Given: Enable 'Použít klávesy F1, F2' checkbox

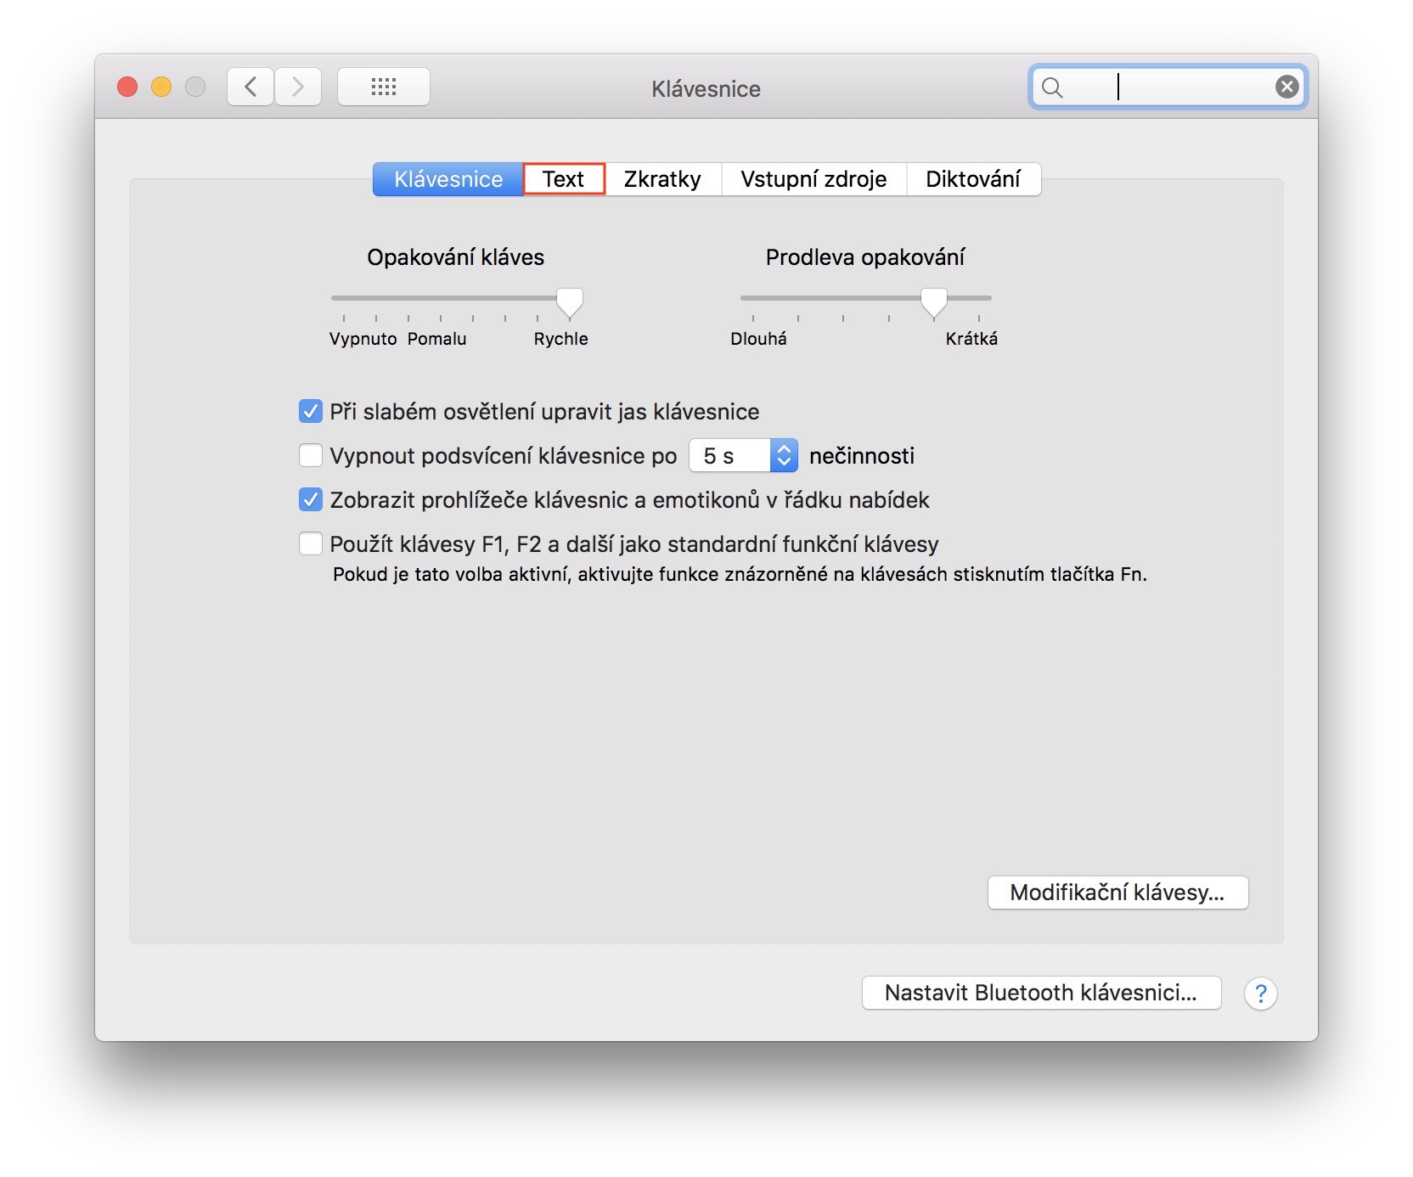Looking at the screenshot, I should (311, 544).
